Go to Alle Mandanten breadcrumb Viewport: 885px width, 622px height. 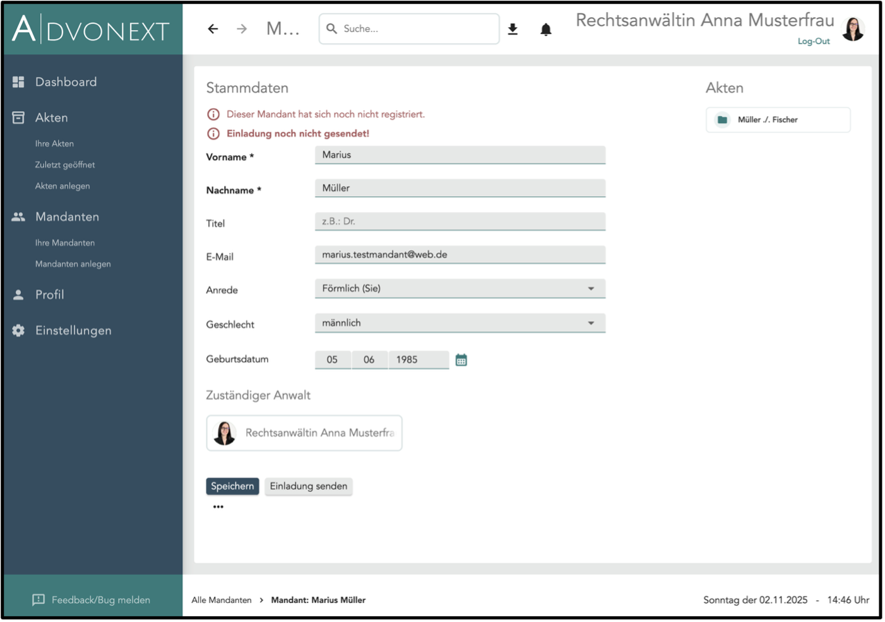coord(222,600)
